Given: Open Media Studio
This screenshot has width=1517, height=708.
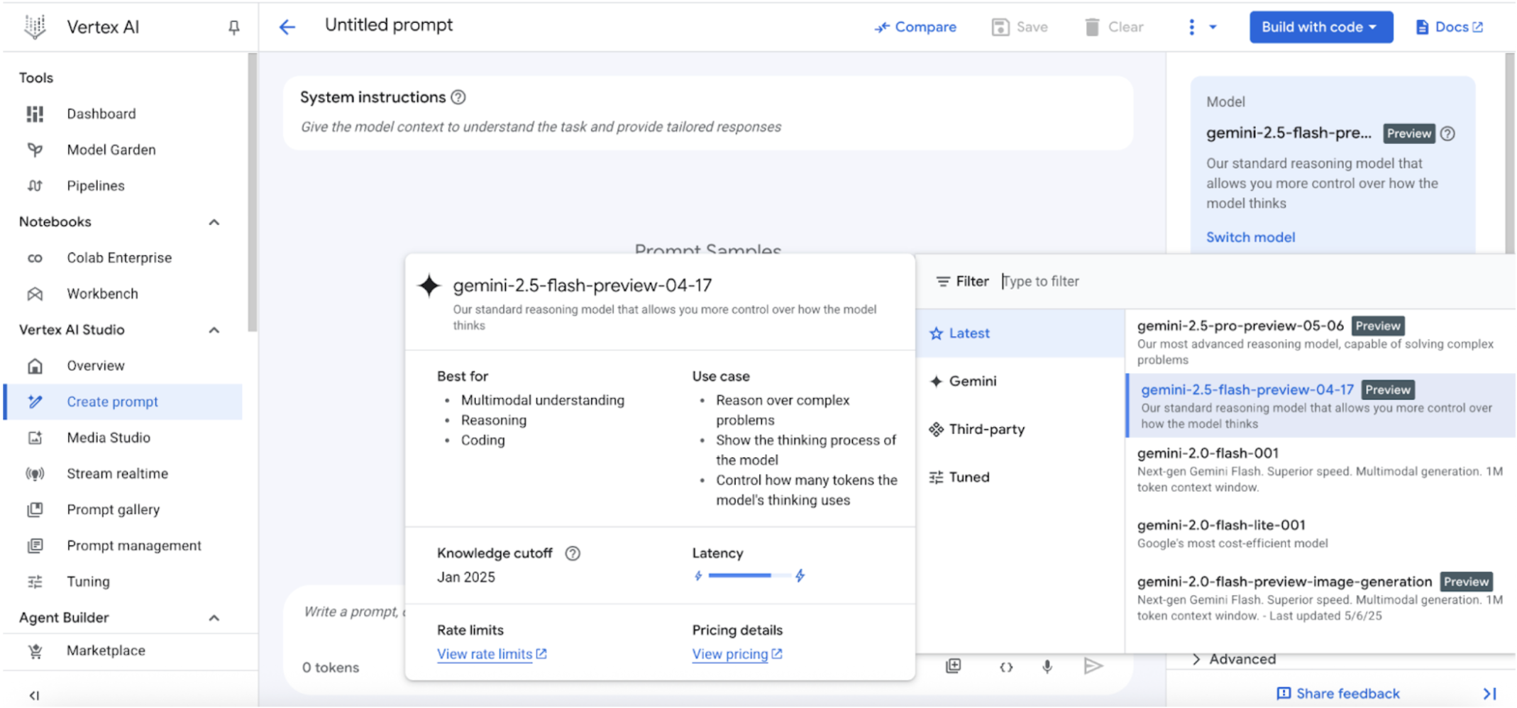Looking at the screenshot, I should 109,438.
